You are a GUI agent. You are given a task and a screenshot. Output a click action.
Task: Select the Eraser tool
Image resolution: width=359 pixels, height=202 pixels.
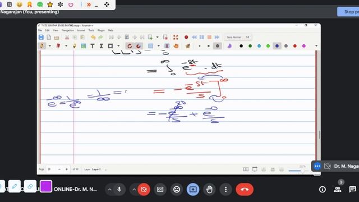point(58,46)
